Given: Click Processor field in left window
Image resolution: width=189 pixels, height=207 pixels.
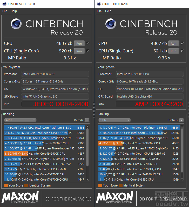Looking at the screenshot, I should click(x=55, y=74).
